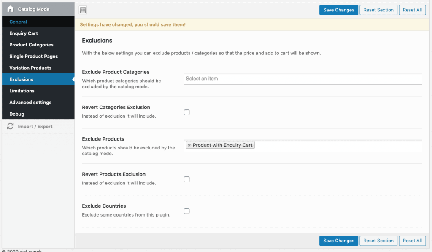Viewport: 432px width, 252px height.
Task: Click the Exclude Product Categories label
Action: click(x=116, y=72)
